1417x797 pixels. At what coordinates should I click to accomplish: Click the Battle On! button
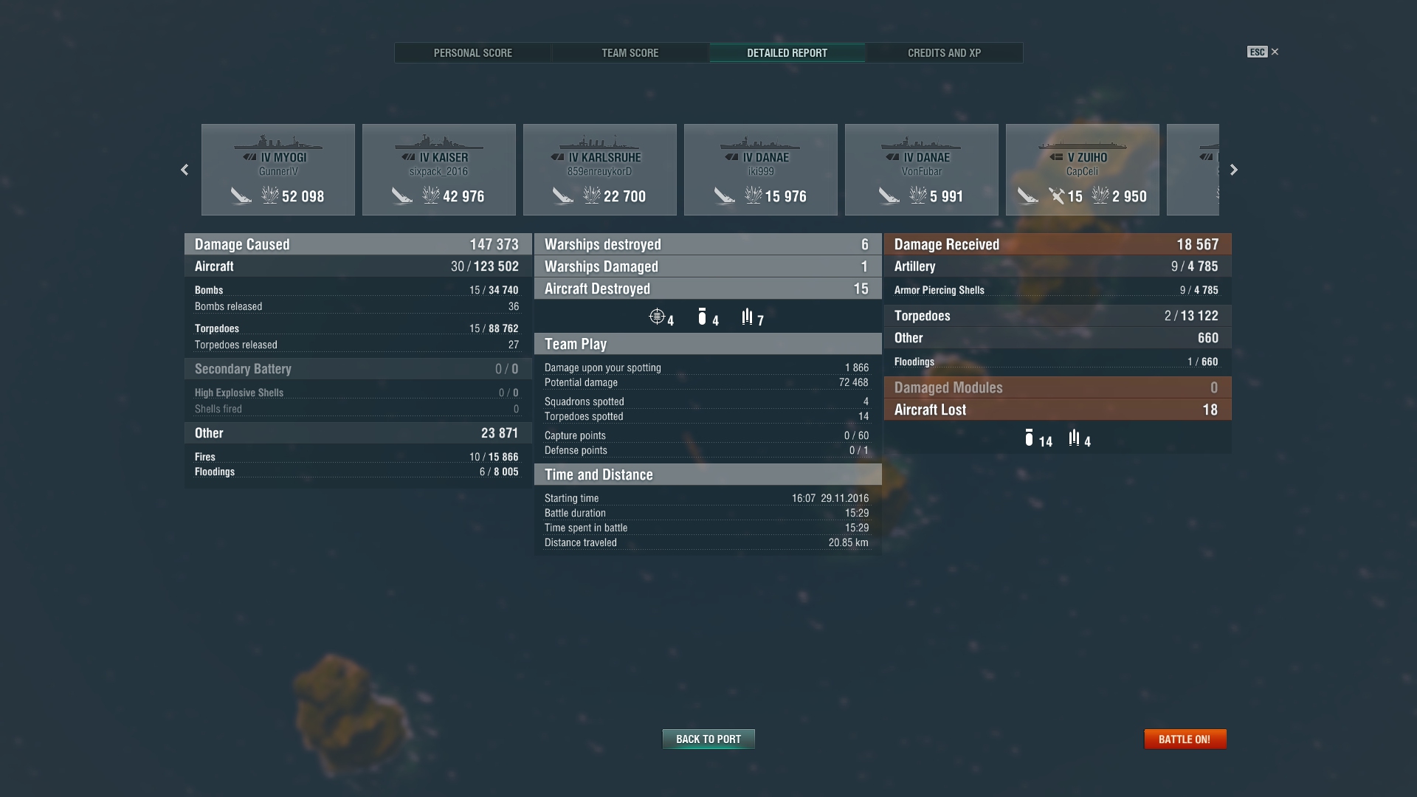tap(1185, 739)
